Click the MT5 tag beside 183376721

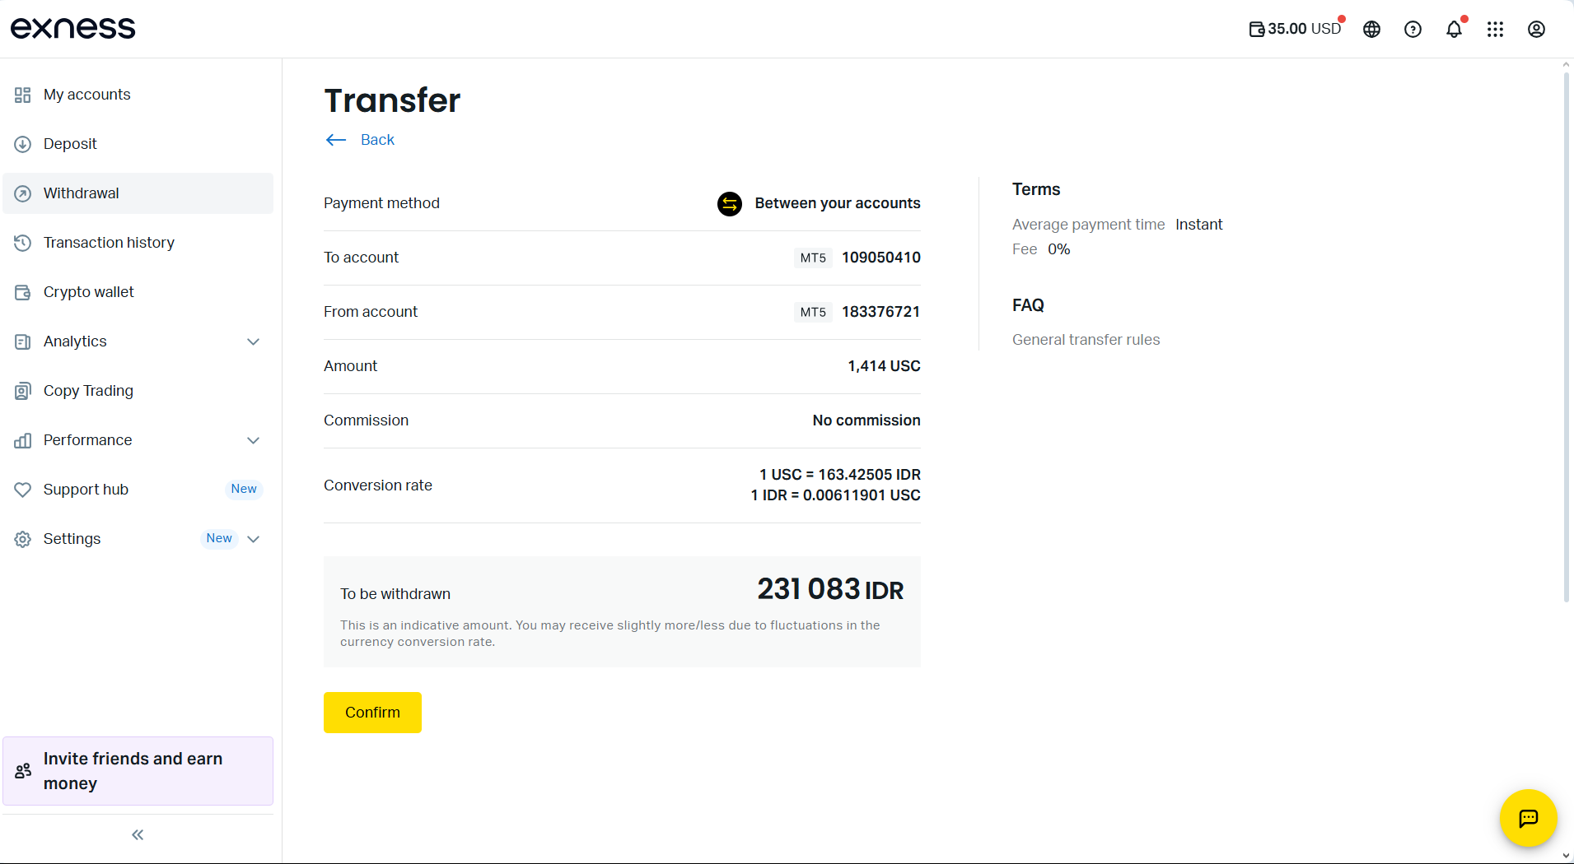(x=813, y=312)
